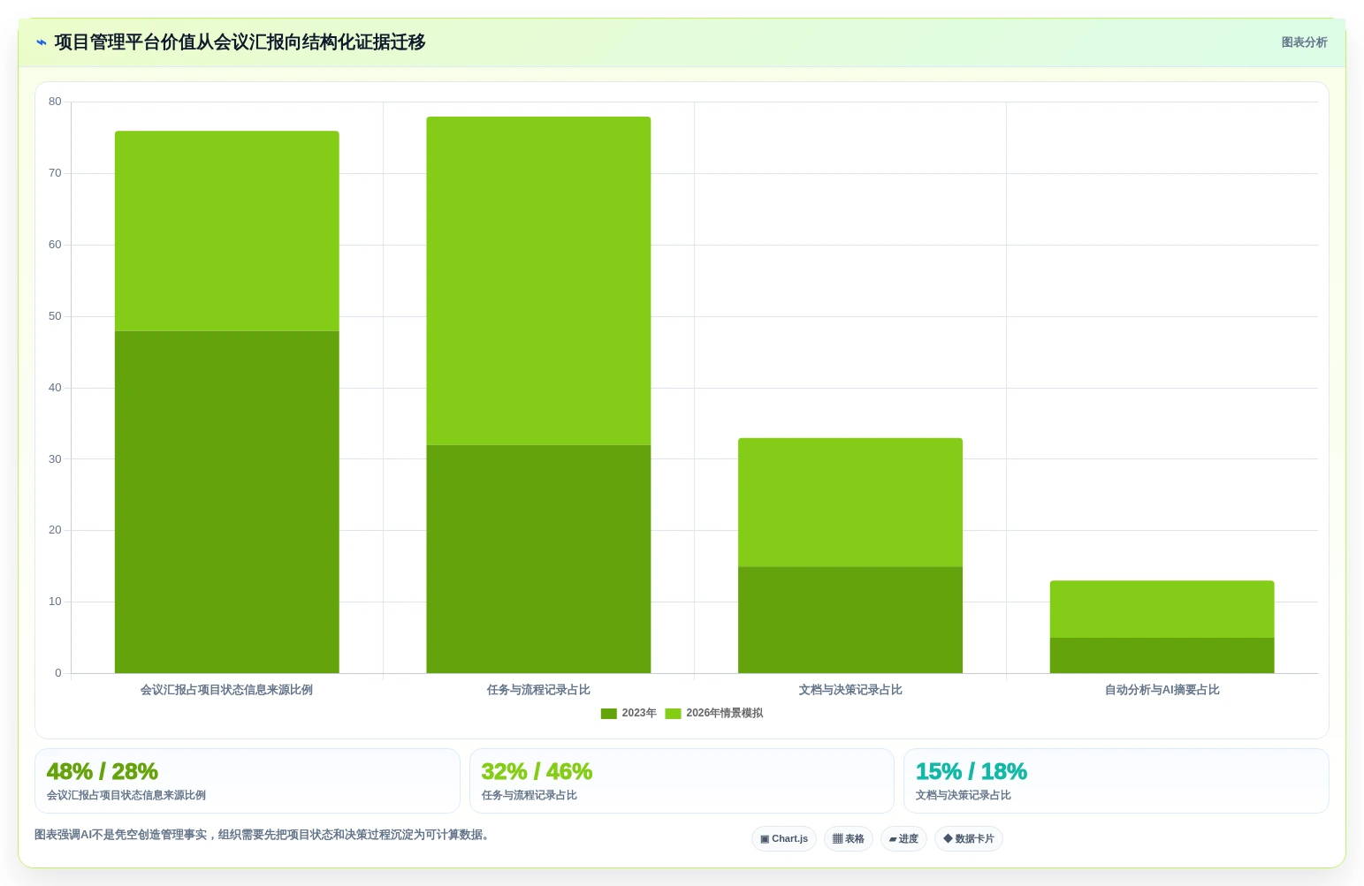The width and height of the screenshot is (1364, 886).
Task: Select the 2023年 bar segment for 会议汇报占项目状态信息来源比例
Action: click(227, 502)
